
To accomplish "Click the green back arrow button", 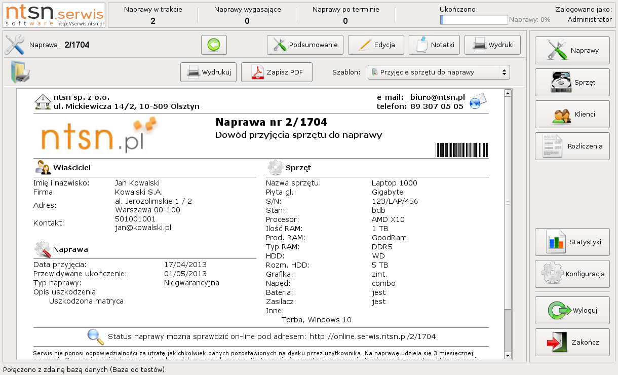I will tap(214, 45).
